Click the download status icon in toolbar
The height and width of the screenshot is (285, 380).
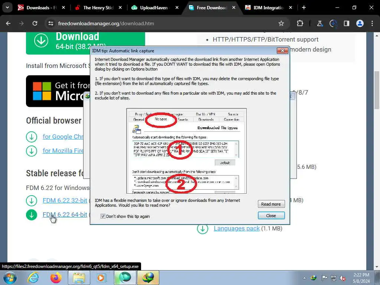[333, 23]
